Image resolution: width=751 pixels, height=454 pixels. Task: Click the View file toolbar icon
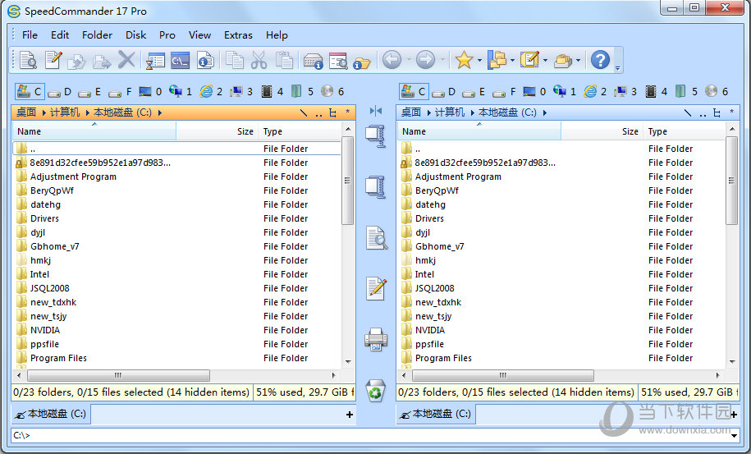28,61
